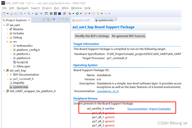Click the Save toolbar icon
Image resolution: width=192 pixels, height=128 pixels.
click(12, 13)
